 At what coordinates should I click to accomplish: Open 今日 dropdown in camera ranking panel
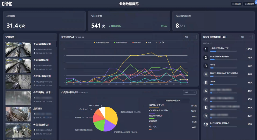point(245,37)
